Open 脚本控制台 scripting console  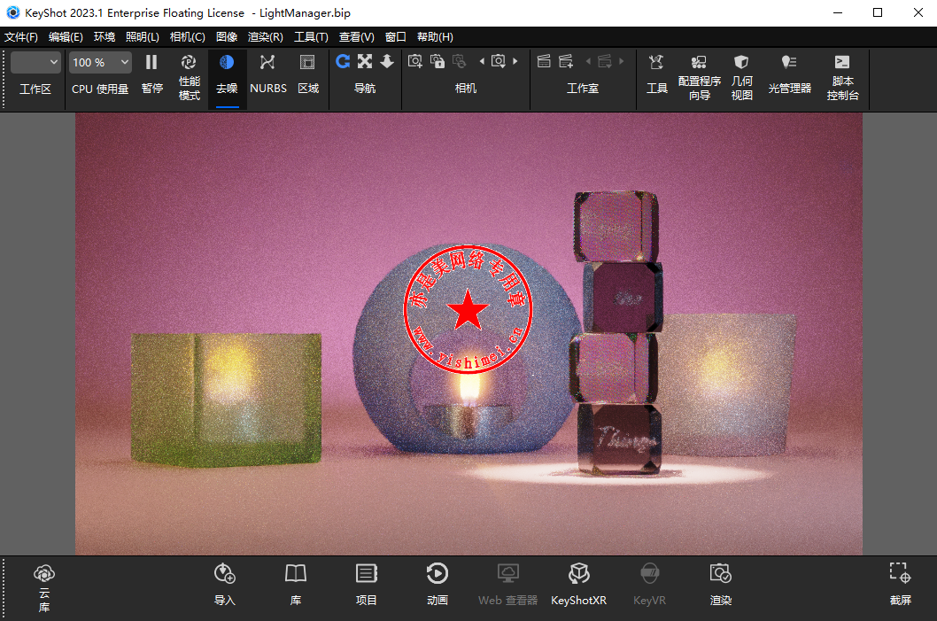(x=842, y=78)
